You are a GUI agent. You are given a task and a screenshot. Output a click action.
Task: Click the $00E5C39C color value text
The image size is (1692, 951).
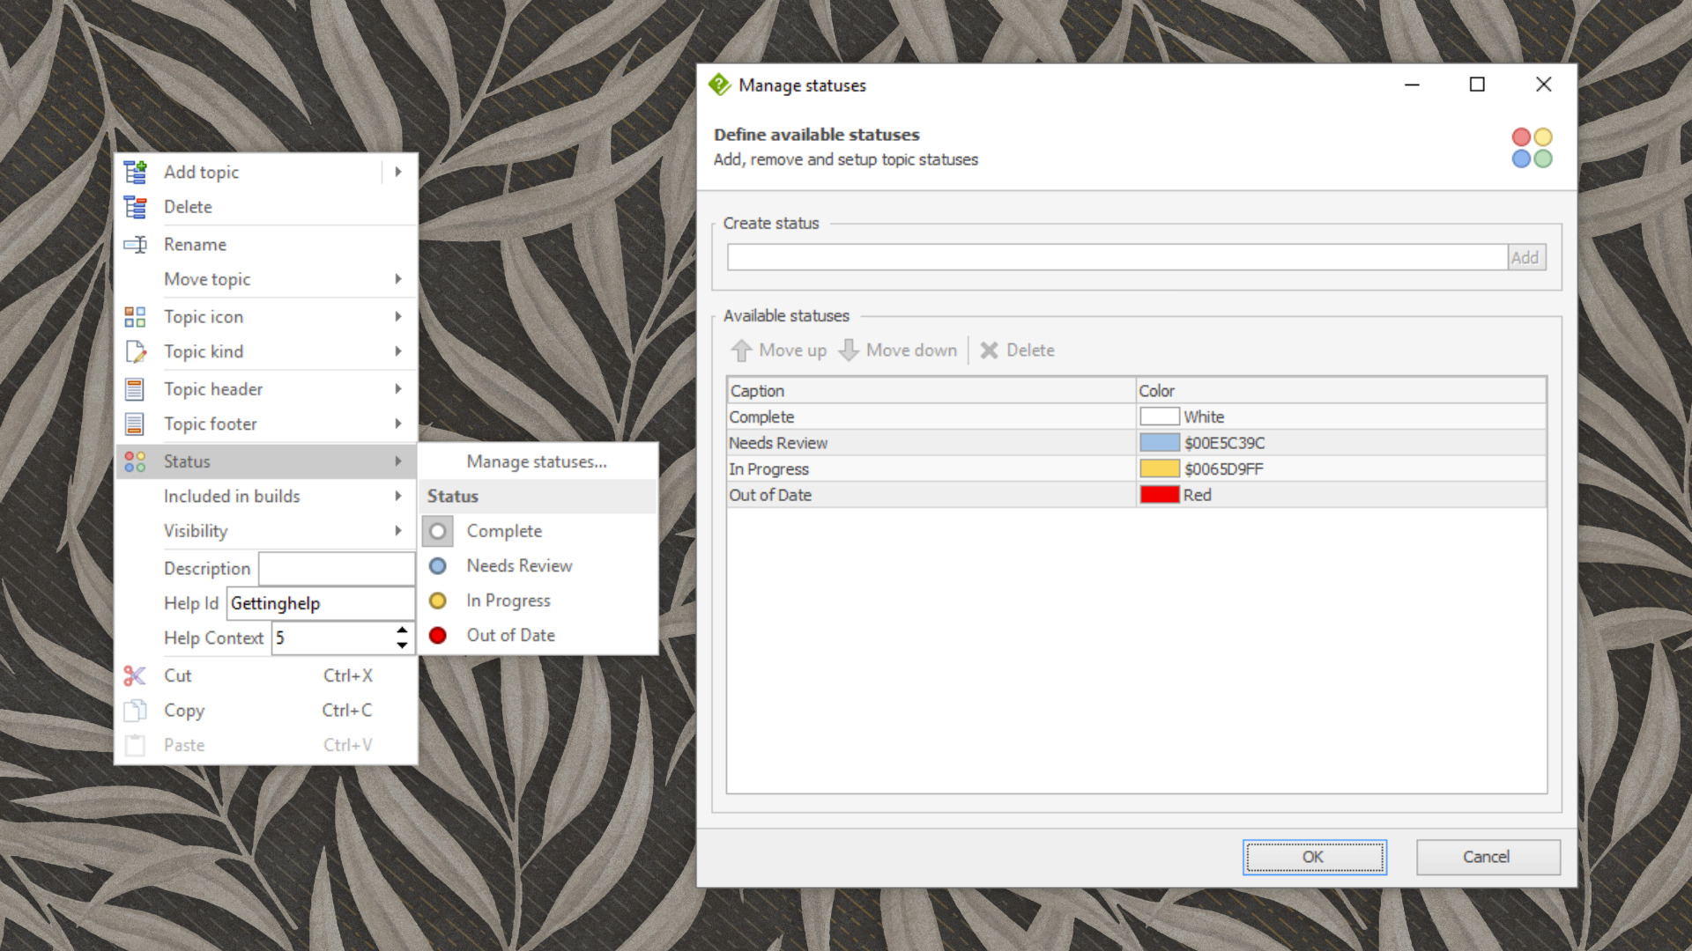pos(1224,443)
